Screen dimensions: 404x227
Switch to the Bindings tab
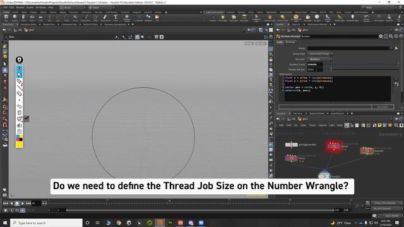290,42
